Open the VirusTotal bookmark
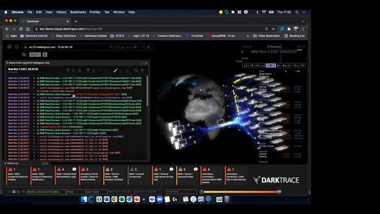This screenshot has height=214, width=380. pos(195,36)
